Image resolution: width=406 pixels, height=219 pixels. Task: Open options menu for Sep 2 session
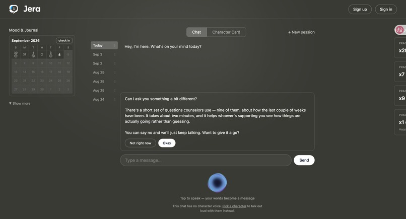click(x=115, y=63)
